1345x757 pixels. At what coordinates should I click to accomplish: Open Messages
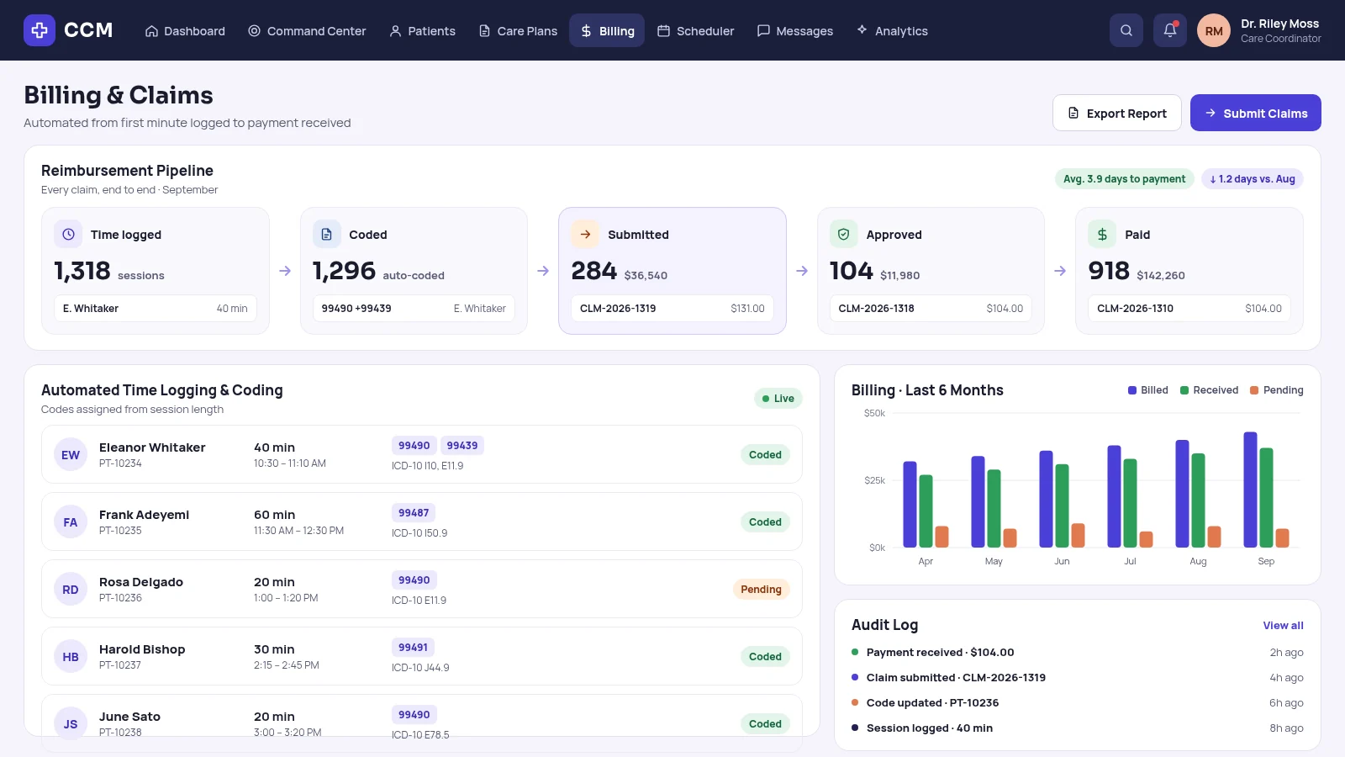click(795, 31)
